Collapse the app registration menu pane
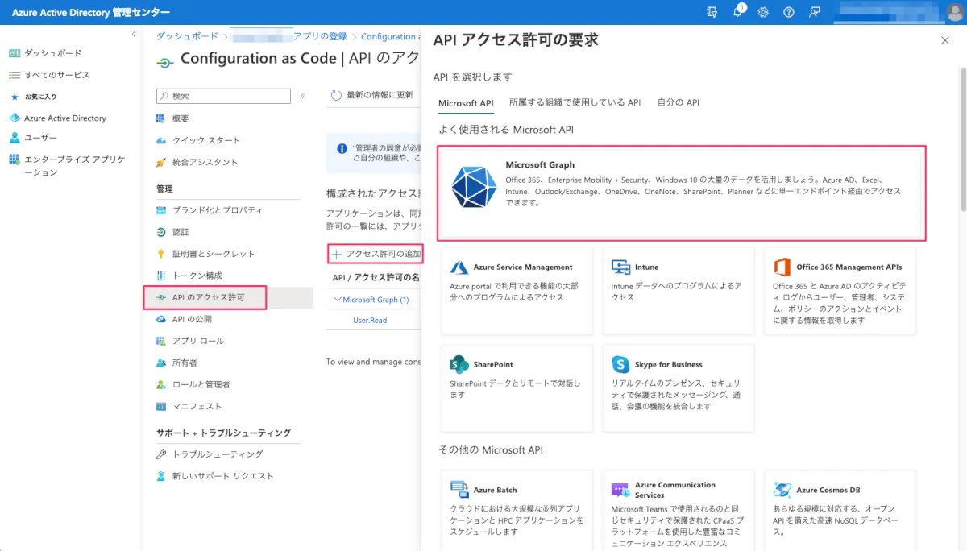Image resolution: width=967 pixels, height=551 pixels. 303,96
